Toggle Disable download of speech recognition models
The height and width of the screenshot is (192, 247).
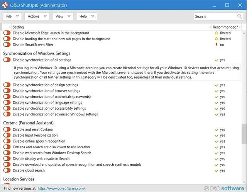pyautogui.click(x=7, y=164)
